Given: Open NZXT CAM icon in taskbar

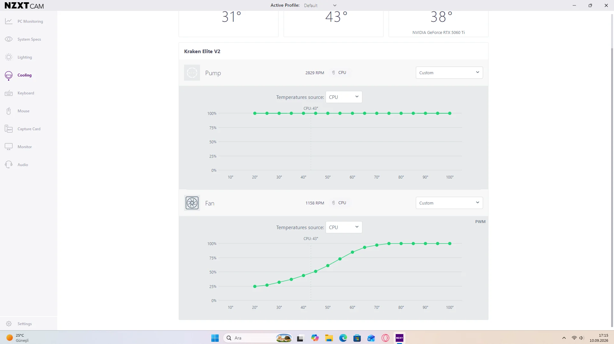Looking at the screenshot, I should click(400, 338).
